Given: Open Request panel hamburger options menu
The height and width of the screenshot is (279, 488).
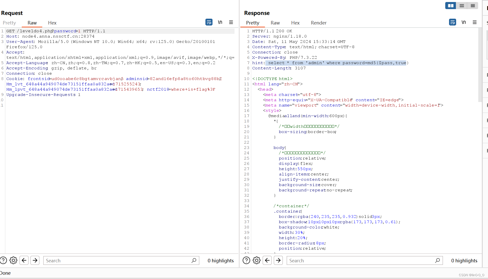Looking at the screenshot, I should (231, 22).
